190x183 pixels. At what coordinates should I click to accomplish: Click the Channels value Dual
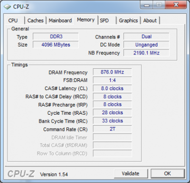[146, 37]
